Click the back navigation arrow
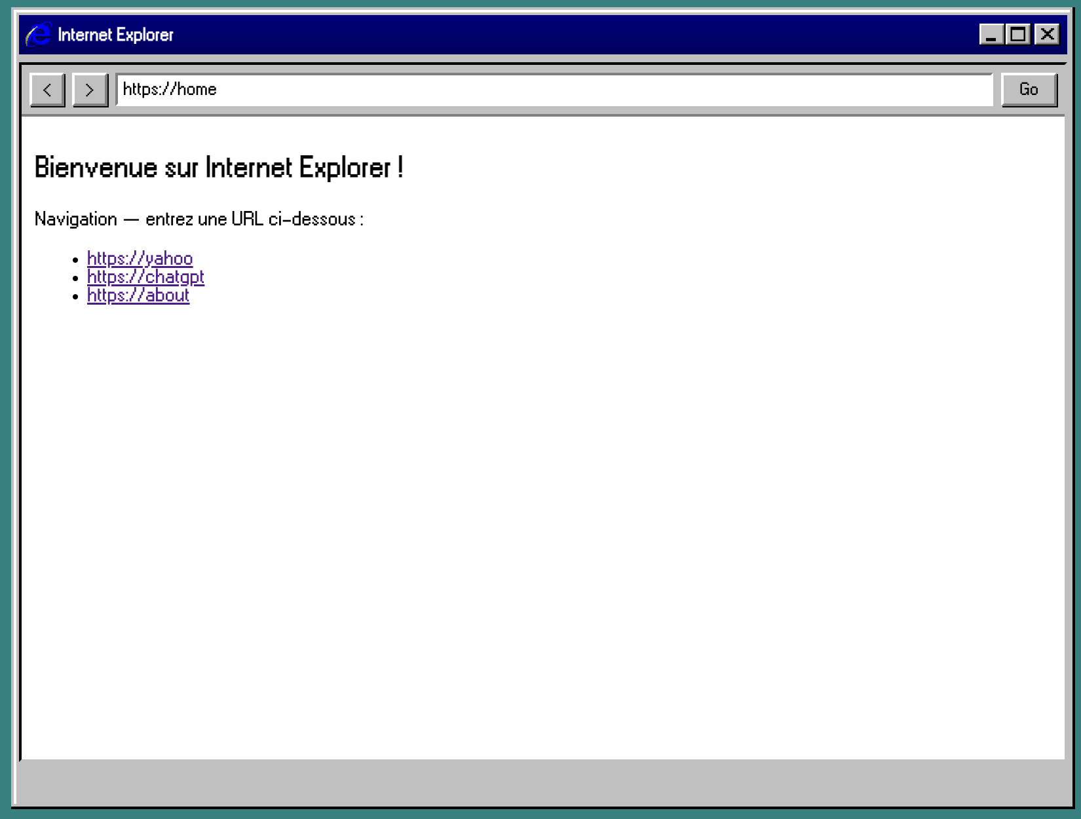 47,89
